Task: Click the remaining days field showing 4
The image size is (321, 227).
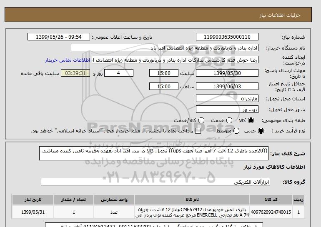Action: point(119,73)
